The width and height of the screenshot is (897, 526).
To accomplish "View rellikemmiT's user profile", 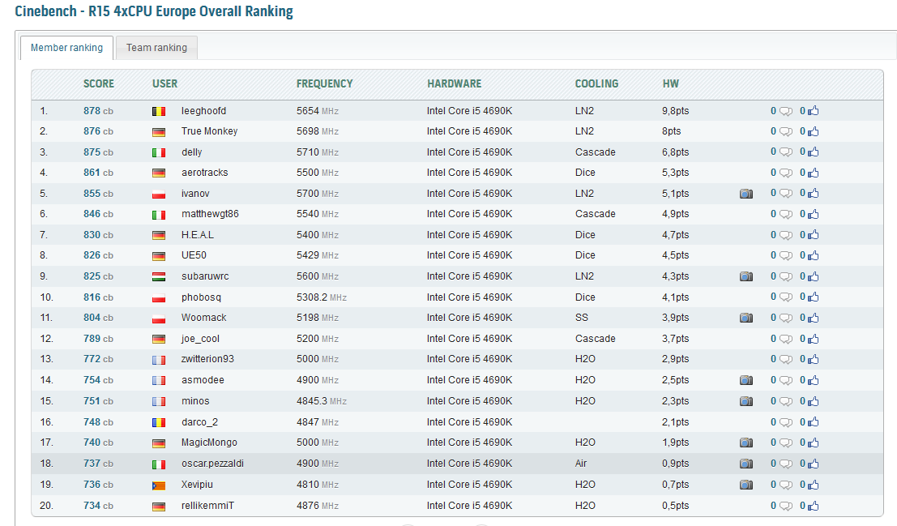I will coord(207,506).
